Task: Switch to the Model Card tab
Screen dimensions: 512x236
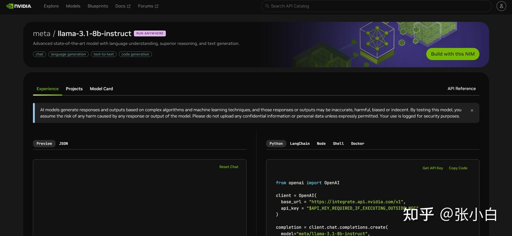Action: (x=101, y=89)
